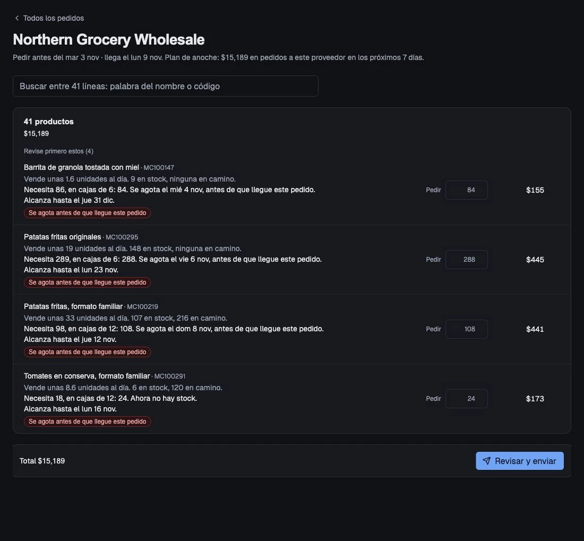Click the warning badge under Patatas fritas formato familiar
Screen dimensions: 584x541
(87, 352)
